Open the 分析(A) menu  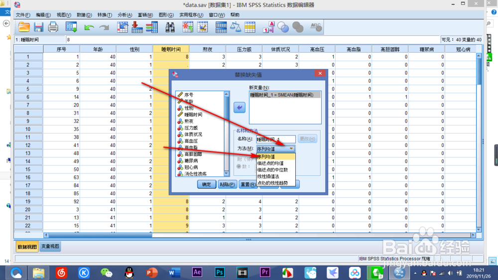(125, 15)
